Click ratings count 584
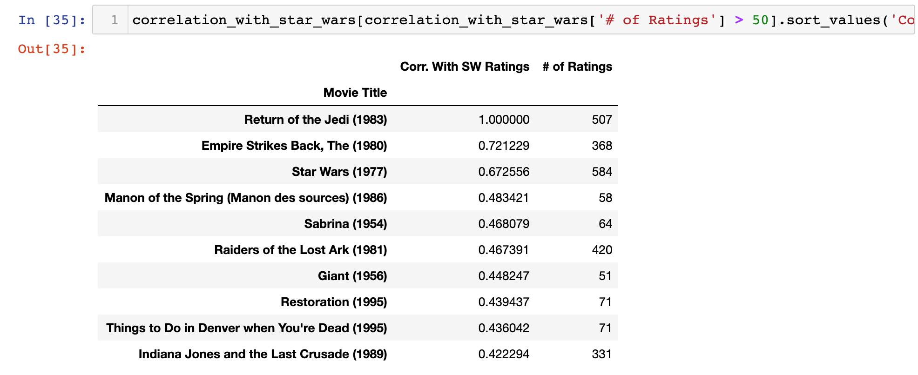Viewport: 918px width, 375px height. click(x=602, y=172)
